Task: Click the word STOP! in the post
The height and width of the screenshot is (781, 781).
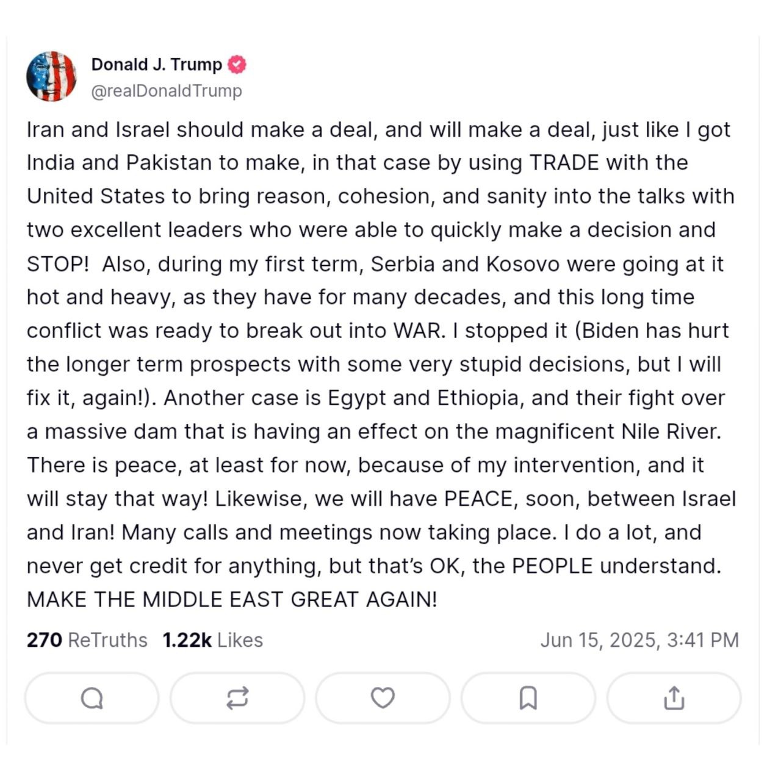Action: 58,264
